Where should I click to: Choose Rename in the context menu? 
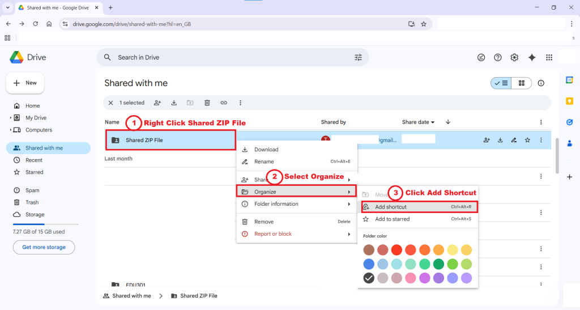click(264, 162)
